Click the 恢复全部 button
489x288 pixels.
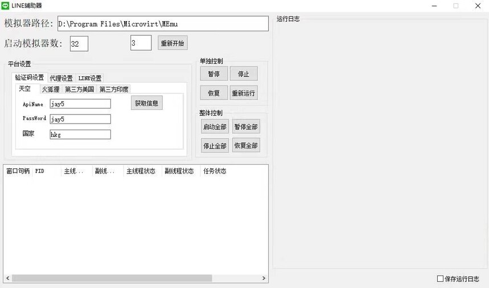(246, 146)
